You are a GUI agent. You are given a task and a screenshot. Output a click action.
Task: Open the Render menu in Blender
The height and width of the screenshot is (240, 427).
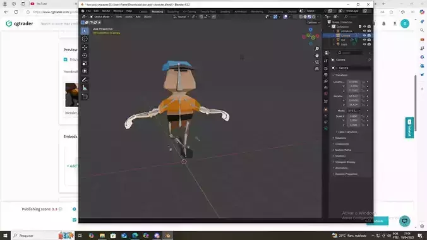pos(106,11)
